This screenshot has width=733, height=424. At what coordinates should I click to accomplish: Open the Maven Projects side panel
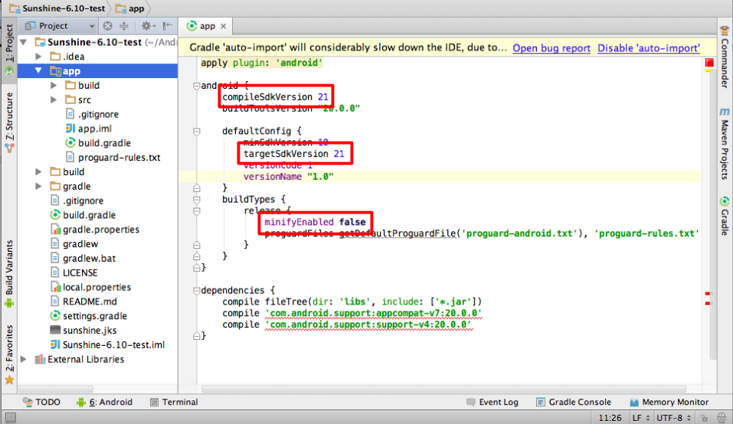click(725, 144)
